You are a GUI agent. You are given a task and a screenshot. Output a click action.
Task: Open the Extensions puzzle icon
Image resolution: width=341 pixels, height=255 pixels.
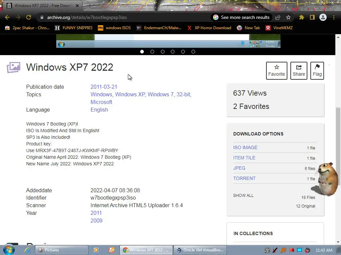point(302,17)
